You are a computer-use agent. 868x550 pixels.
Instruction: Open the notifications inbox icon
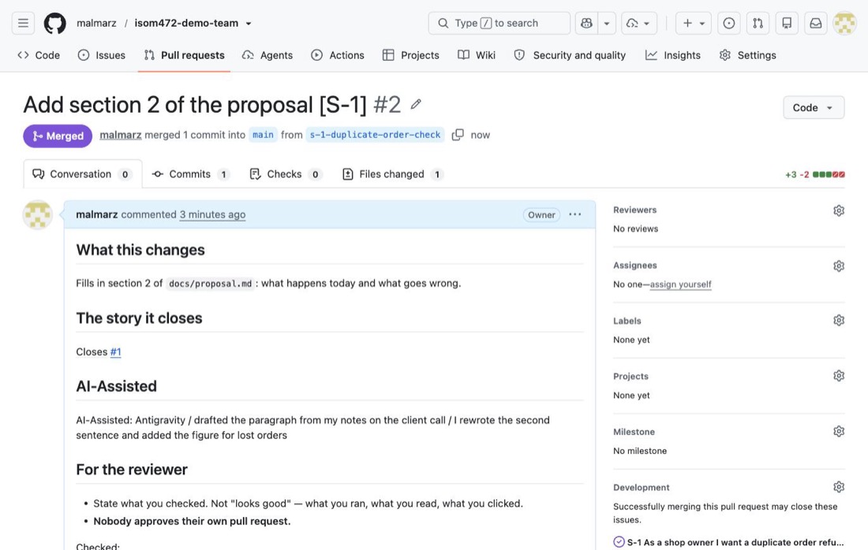coord(815,23)
